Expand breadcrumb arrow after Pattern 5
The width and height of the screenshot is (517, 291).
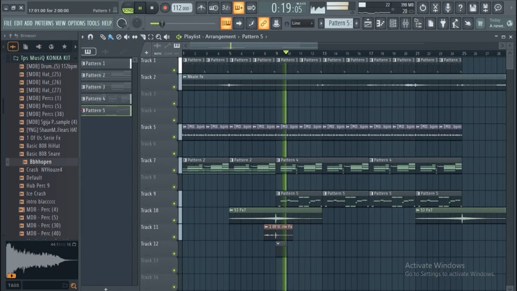tap(266, 36)
